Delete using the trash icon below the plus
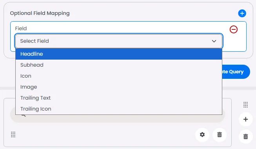 point(245,136)
